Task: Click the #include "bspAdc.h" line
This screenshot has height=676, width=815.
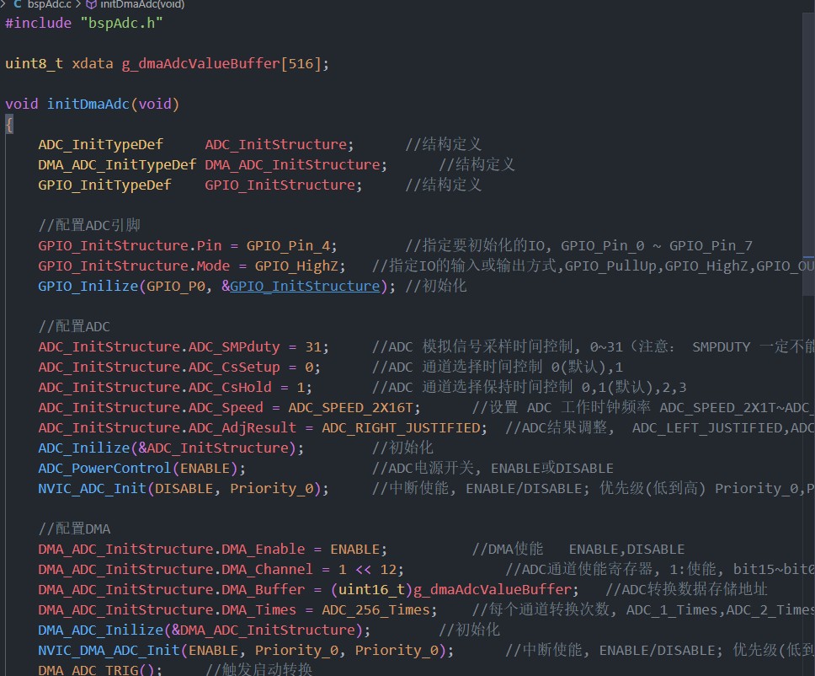Action: point(83,23)
